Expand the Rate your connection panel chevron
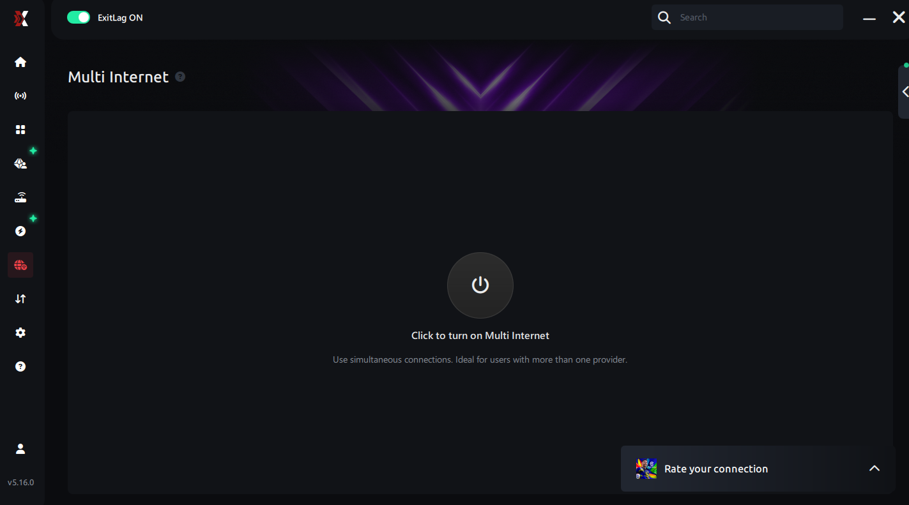909x505 pixels. [x=875, y=469]
